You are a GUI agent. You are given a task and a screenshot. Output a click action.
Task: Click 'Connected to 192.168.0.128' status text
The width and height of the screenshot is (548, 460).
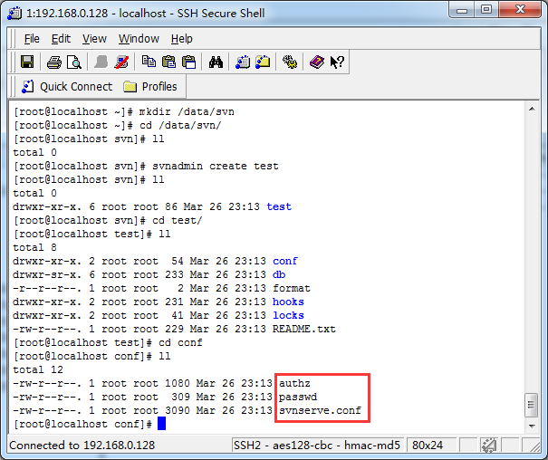[x=82, y=446]
